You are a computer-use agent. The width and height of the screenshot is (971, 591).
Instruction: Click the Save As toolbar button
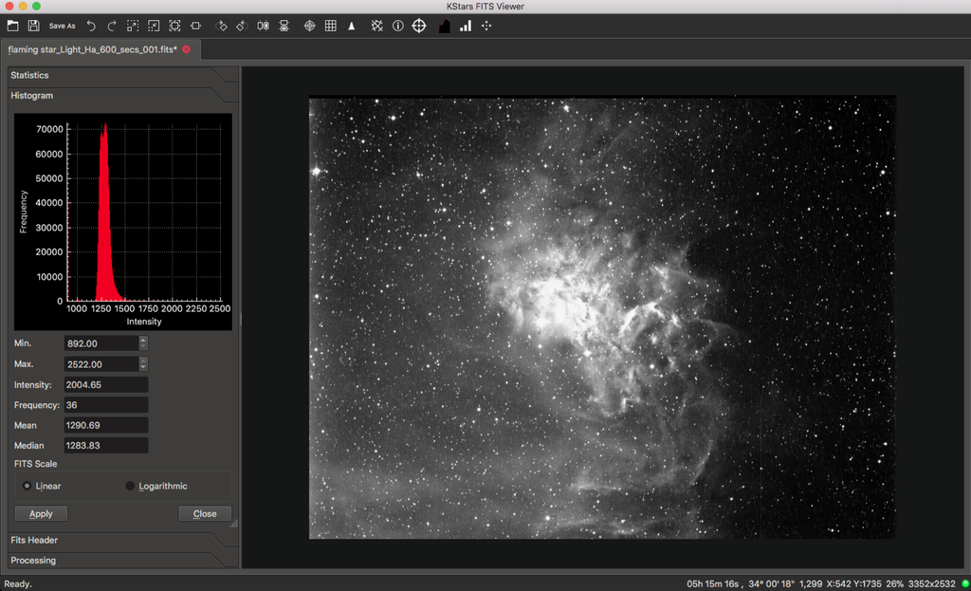tap(62, 26)
